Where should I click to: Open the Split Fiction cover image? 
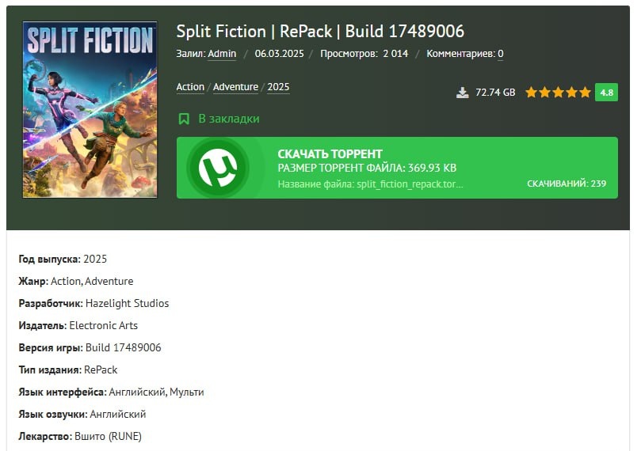(x=90, y=109)
